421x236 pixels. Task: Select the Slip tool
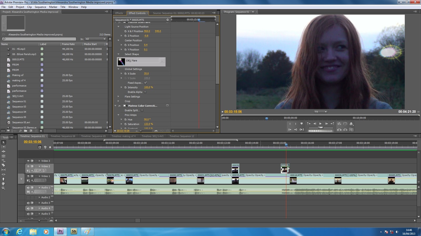[x=3, y=170]
